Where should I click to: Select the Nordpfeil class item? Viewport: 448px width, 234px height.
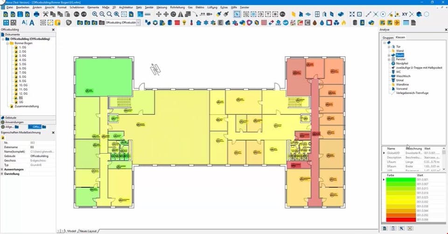point(402,64)
